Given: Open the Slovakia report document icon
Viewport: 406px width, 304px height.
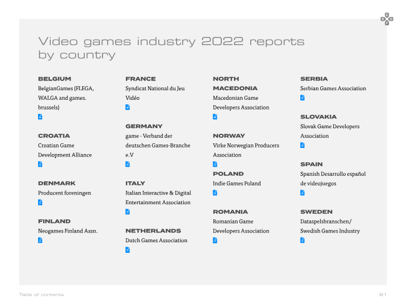Looking at the screenshot, I should (302, 145).
